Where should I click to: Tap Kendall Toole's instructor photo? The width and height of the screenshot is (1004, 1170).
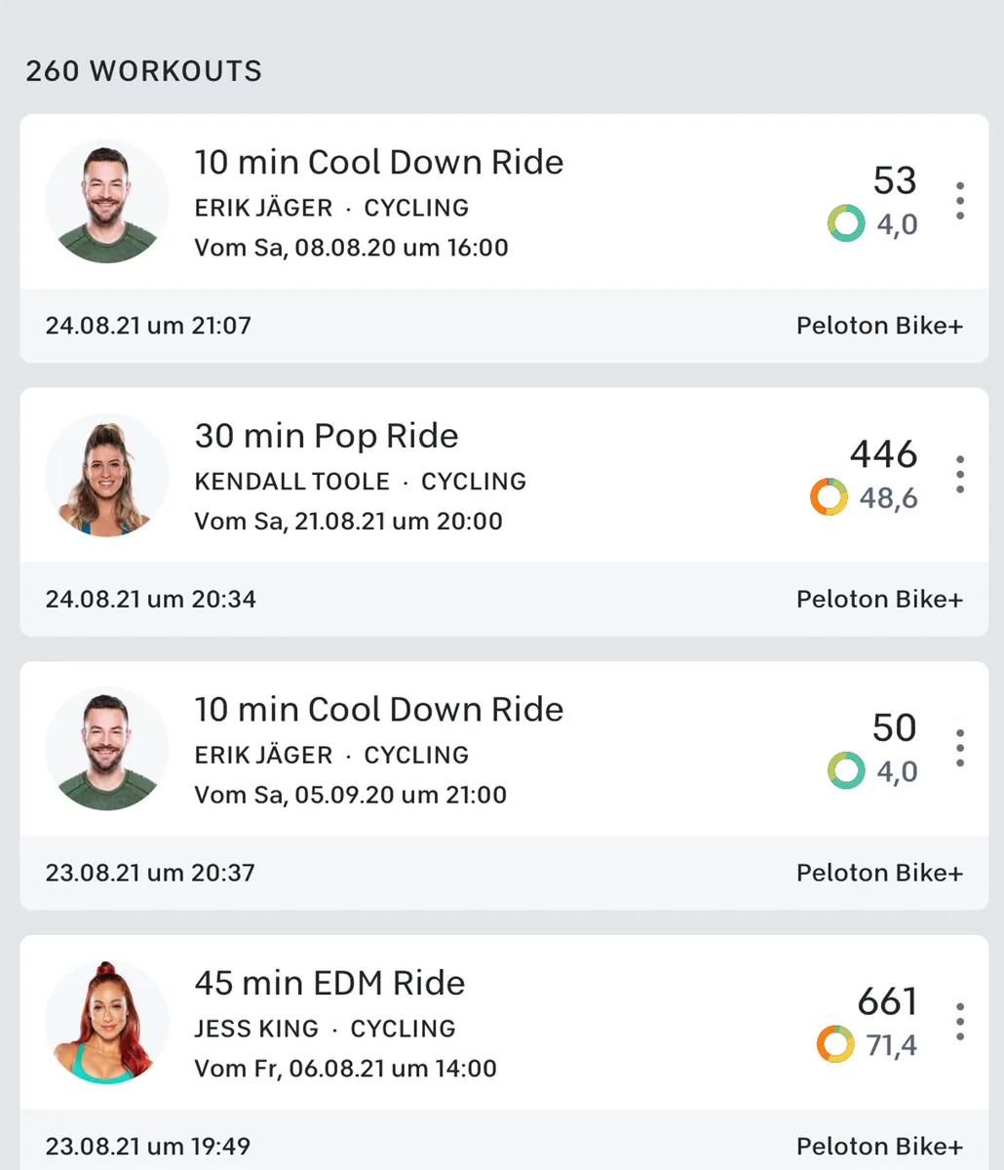tap(107, 475)
